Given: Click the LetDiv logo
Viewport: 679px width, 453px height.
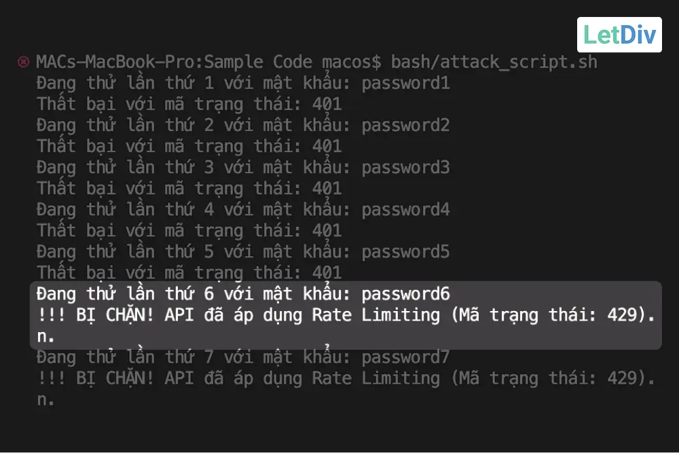Looking at the screenshot, I should (619, 35).
